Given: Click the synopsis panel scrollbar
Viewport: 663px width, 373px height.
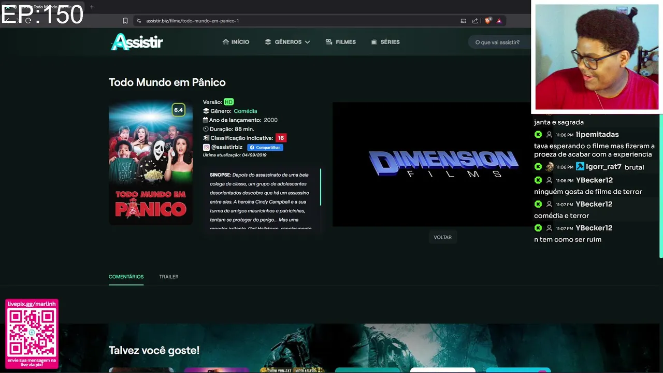Looking at the screenshot, I should [x=321, y=187].
